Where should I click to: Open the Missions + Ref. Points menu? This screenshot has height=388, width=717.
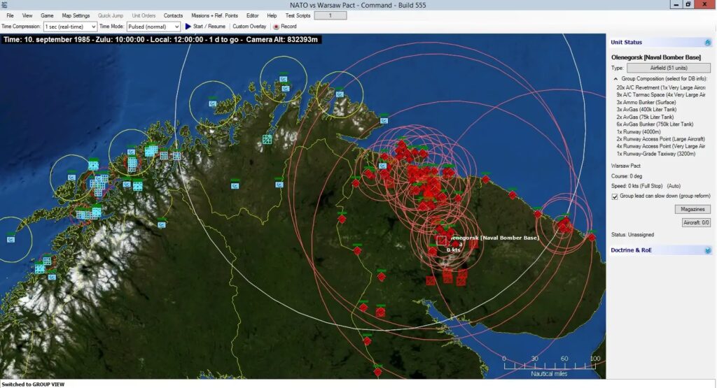pos(214,15)
